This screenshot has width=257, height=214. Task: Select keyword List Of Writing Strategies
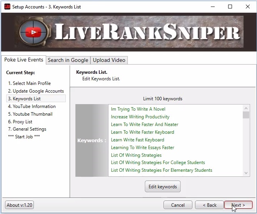point(136,155)
